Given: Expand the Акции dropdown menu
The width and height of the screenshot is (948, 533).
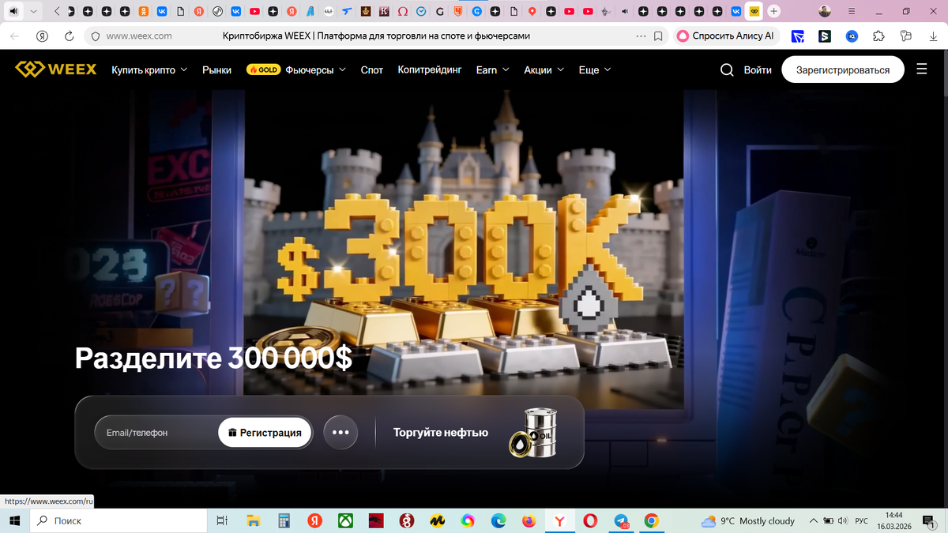Looking at the screenshot, I should tap(544, 69).
